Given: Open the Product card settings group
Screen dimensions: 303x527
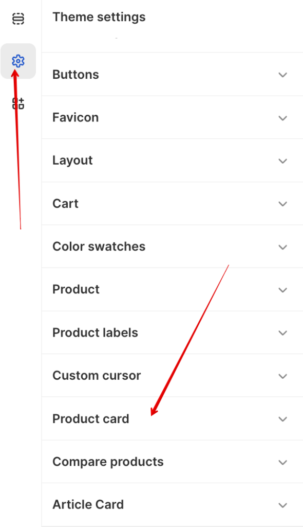Looking at the screenshot, I should 172,419.
